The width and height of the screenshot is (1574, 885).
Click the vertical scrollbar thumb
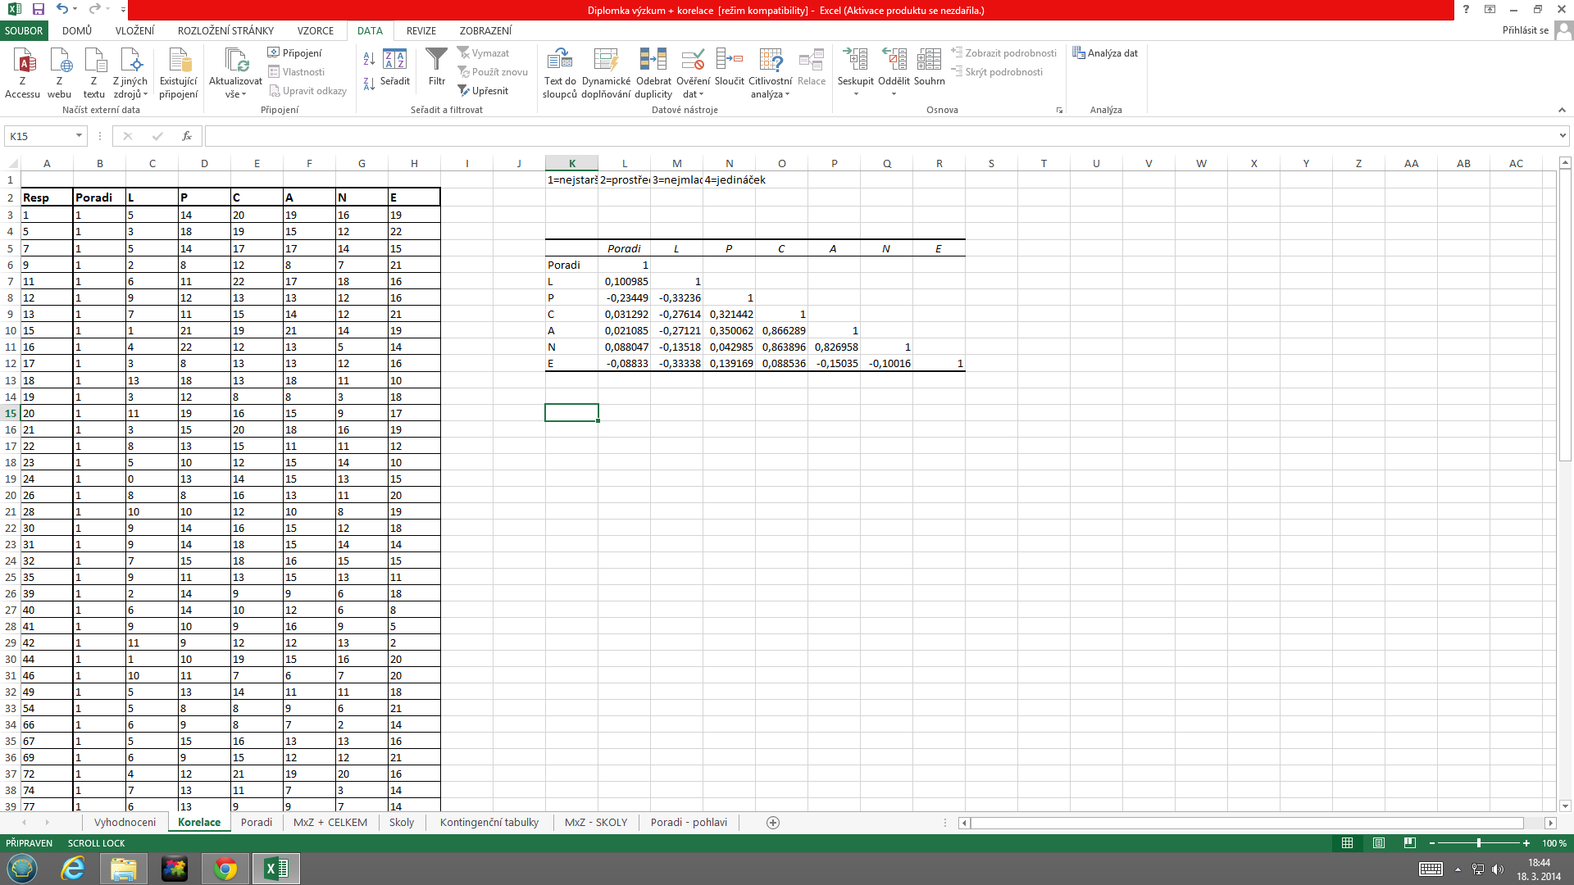[1564, 315]
